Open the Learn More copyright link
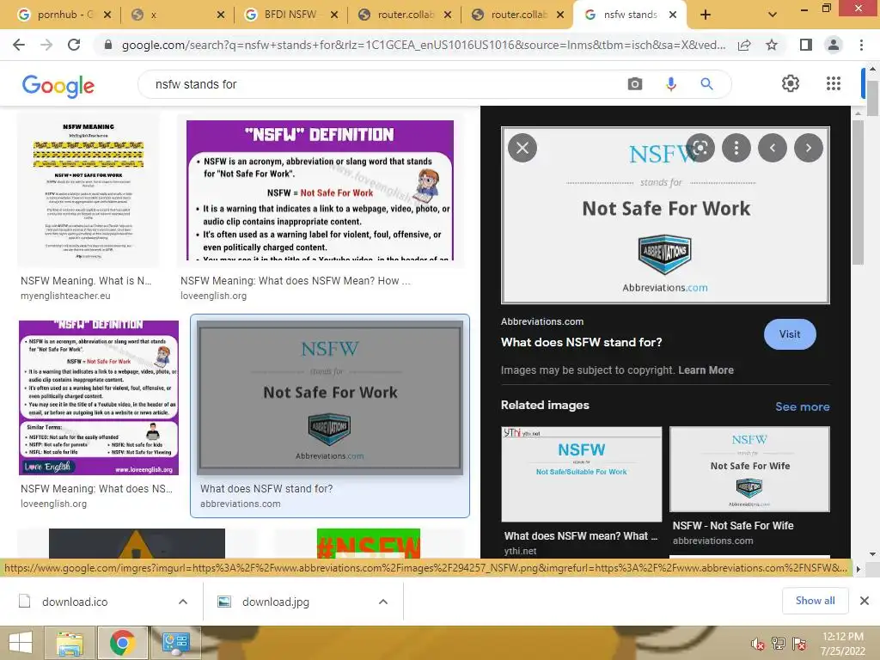880x660 pixels. [706, 370]
